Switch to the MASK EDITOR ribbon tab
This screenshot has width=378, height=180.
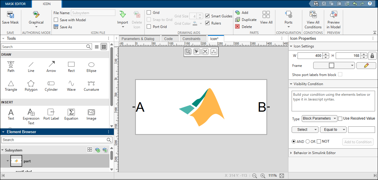[15, 4]
